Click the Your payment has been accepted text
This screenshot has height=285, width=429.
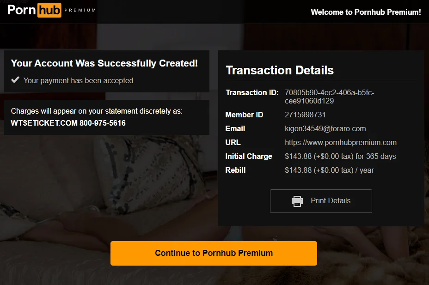click(78, 81)
